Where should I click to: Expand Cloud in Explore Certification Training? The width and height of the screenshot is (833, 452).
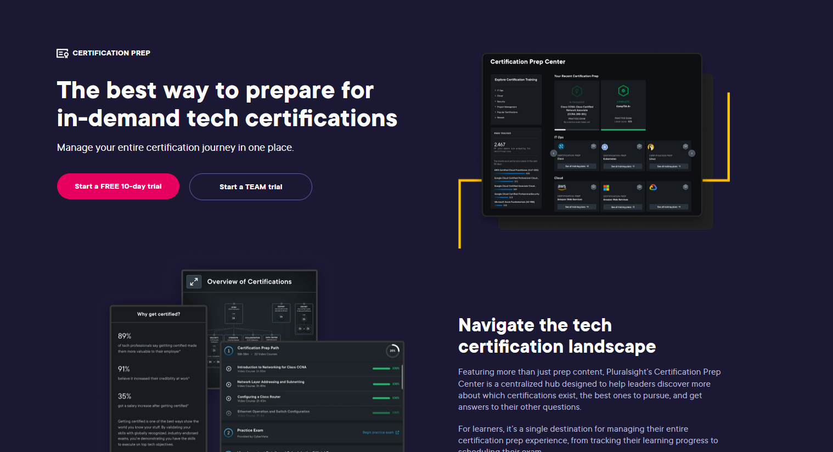coord(499,96)
